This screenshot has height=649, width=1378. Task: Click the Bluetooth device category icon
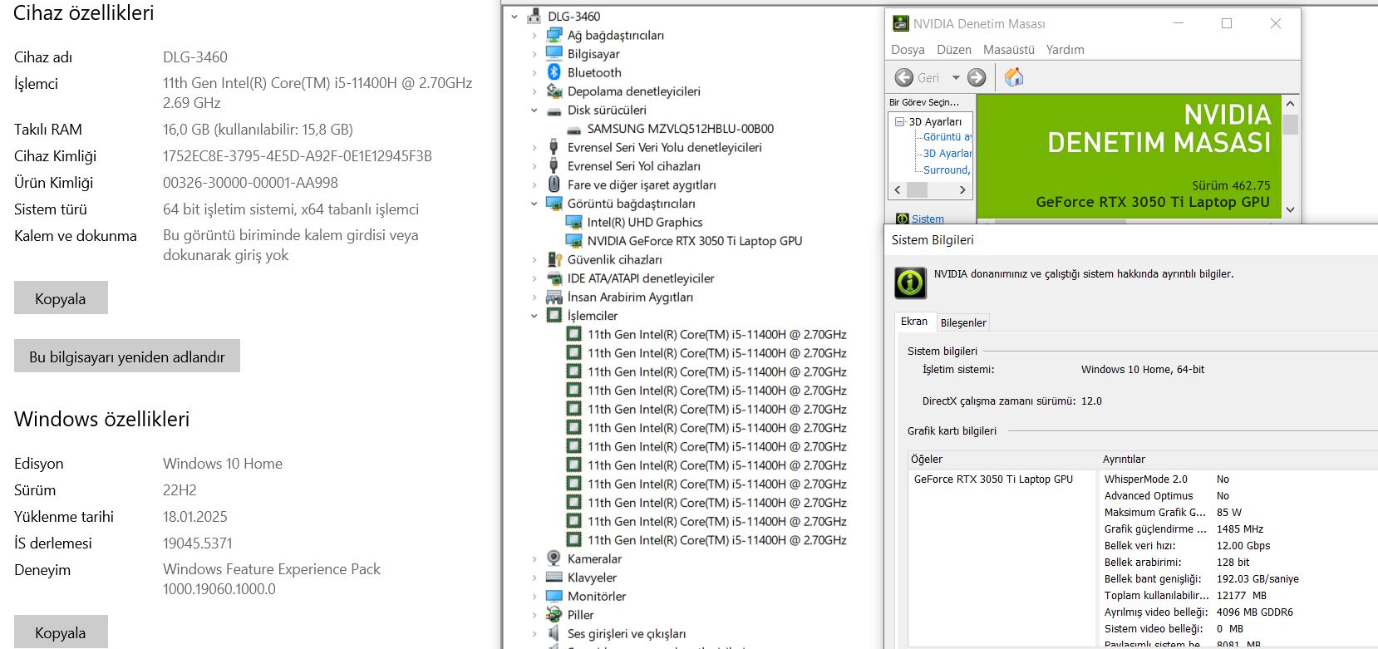coord(554,72)
